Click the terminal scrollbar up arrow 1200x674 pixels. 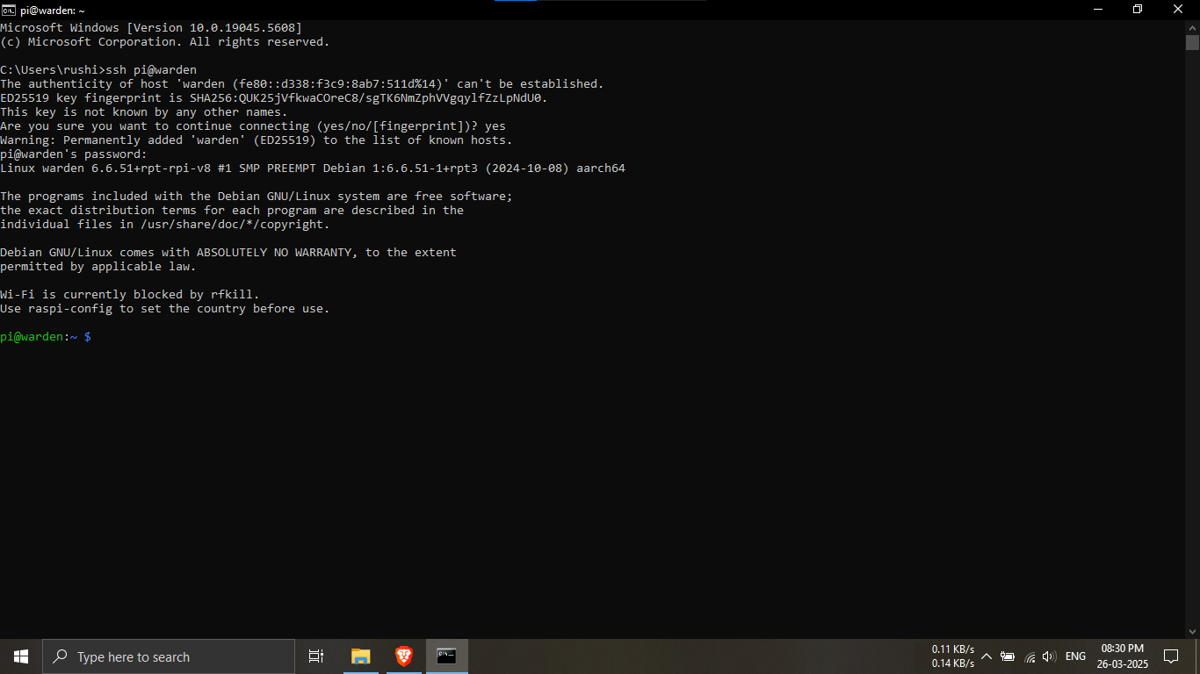1192,28
